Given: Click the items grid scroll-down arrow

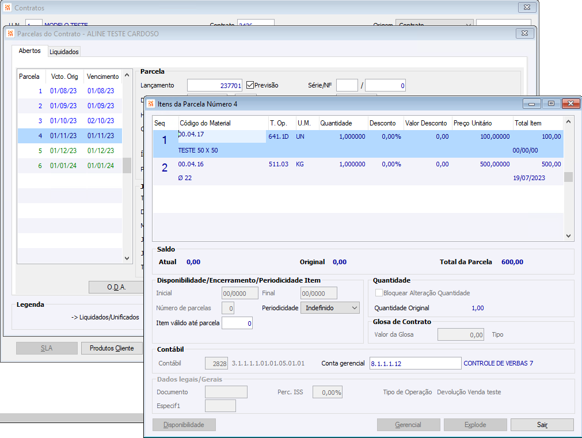Looking at the screenshot, I should [568, 236].
